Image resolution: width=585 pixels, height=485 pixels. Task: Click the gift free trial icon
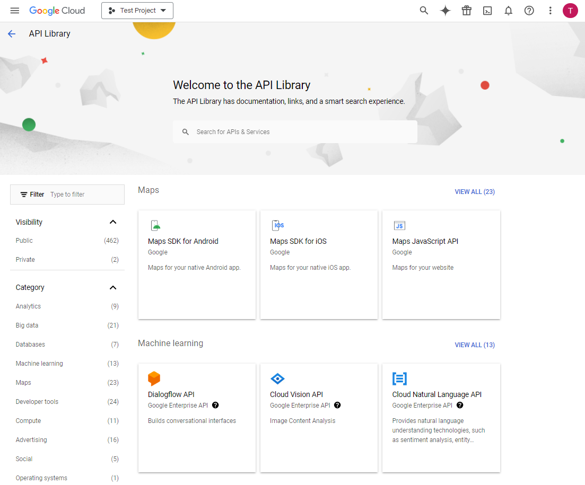coord(466,11)
